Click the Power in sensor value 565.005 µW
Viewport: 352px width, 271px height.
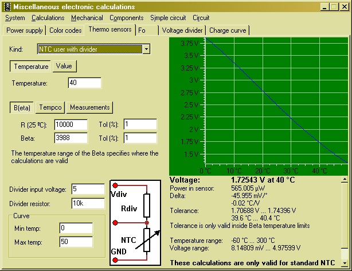tap(248, 188)
